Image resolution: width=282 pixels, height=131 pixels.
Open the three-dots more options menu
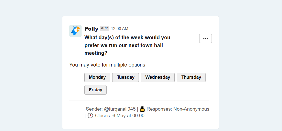tap(205, 38)
